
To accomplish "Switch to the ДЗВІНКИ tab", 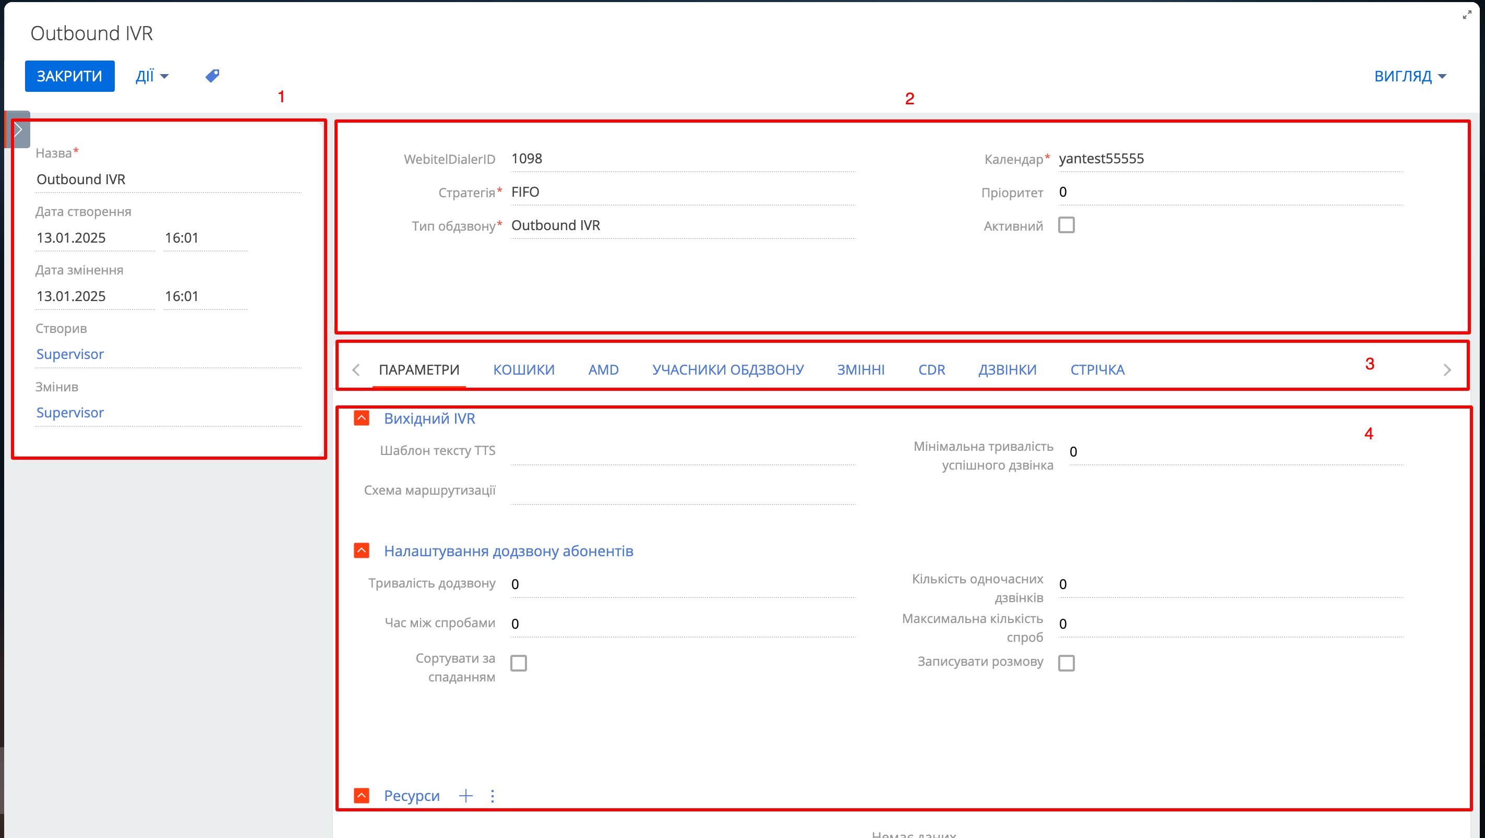I will [1007, 369].
